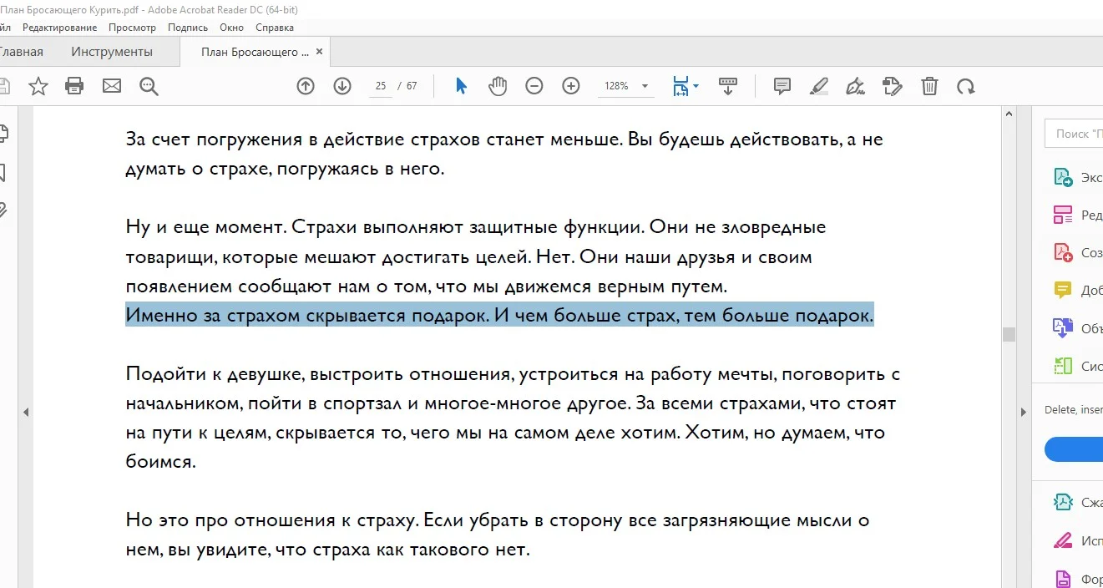The width and height of the screenshot is (1103, 588).
Task: Open the Fill & Sign pen tool
Action: (855, 85)
